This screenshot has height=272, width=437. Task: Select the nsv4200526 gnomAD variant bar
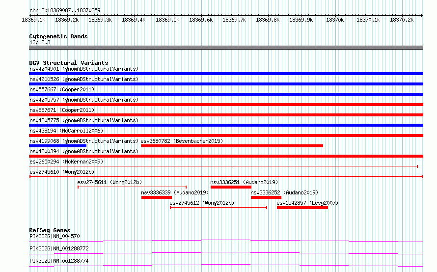226,84
